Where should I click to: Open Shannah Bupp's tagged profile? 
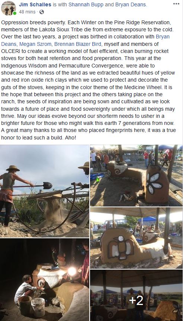click(x=86, y=4)
